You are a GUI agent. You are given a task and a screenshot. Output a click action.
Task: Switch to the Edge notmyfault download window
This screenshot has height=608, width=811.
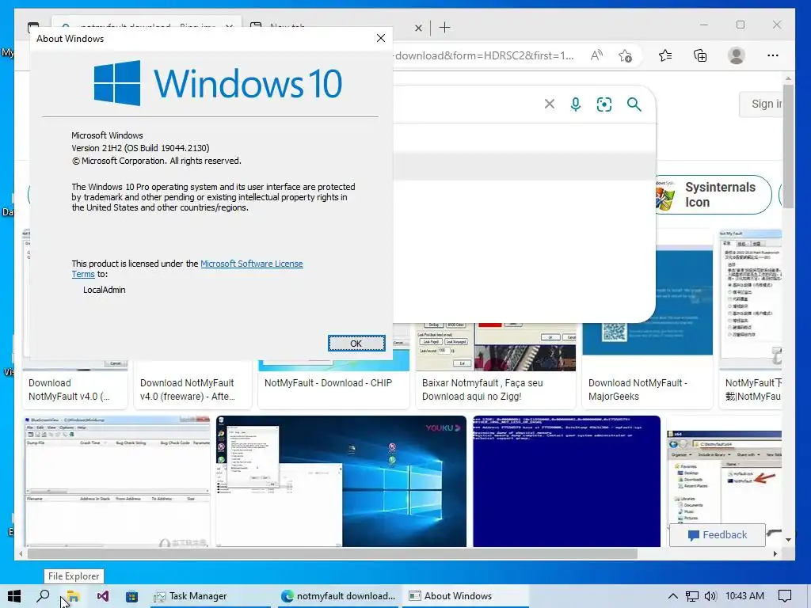pyautogui.click(x=338, y=596)
